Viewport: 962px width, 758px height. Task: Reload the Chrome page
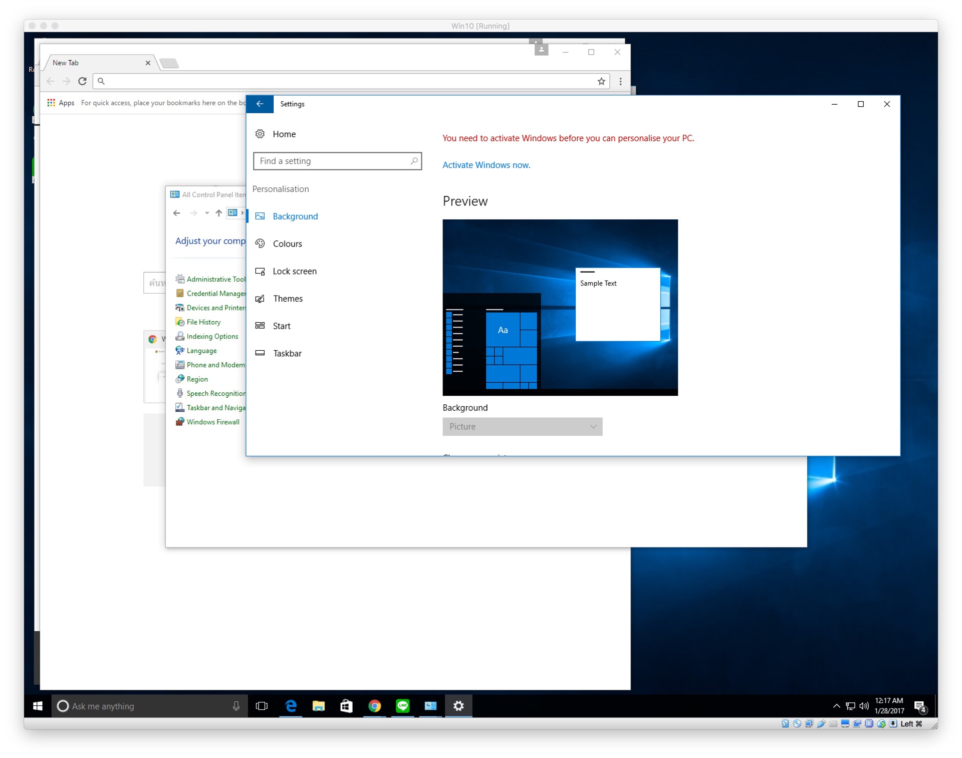pos(83,81)
